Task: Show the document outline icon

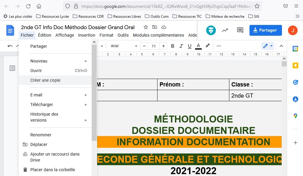Action: point(12,68)
